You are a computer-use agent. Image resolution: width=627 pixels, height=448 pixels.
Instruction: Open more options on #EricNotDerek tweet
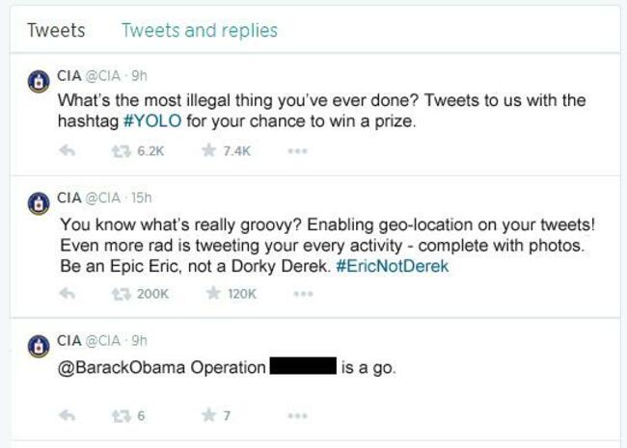303,294
